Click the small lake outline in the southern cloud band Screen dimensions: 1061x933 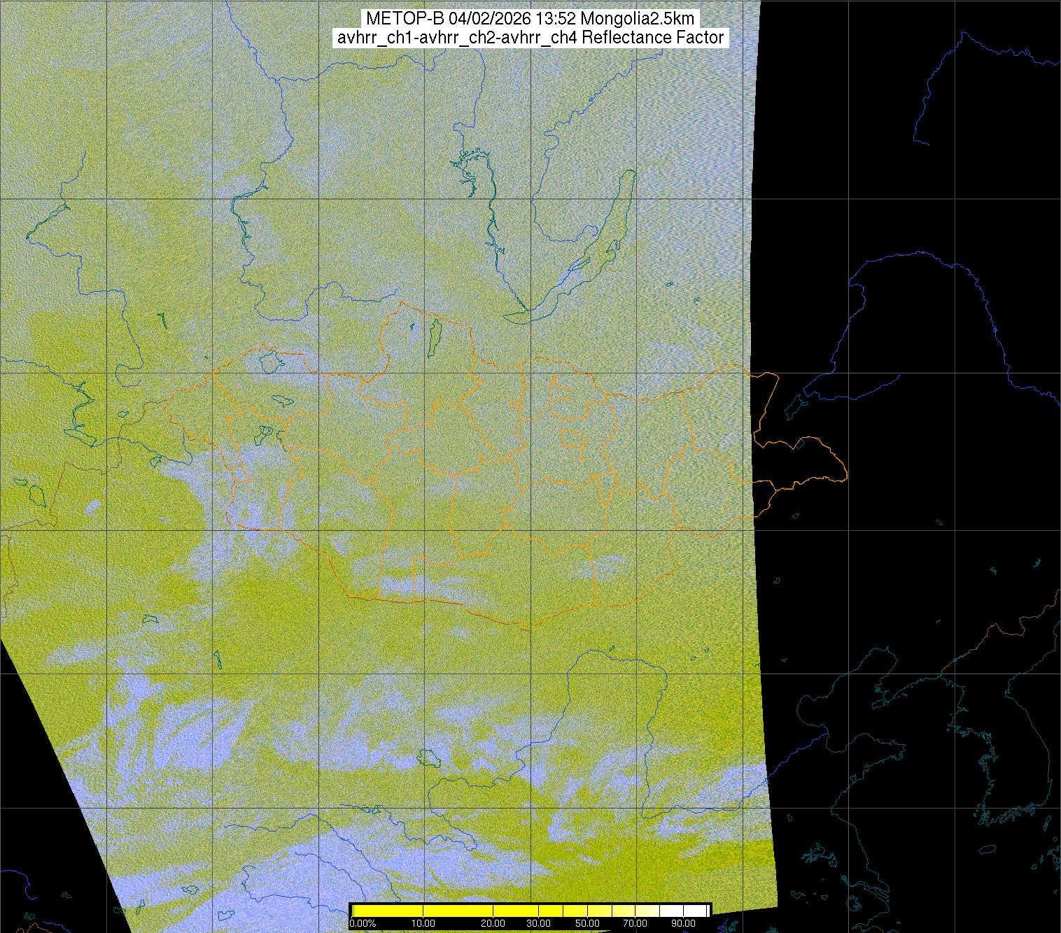425,757
